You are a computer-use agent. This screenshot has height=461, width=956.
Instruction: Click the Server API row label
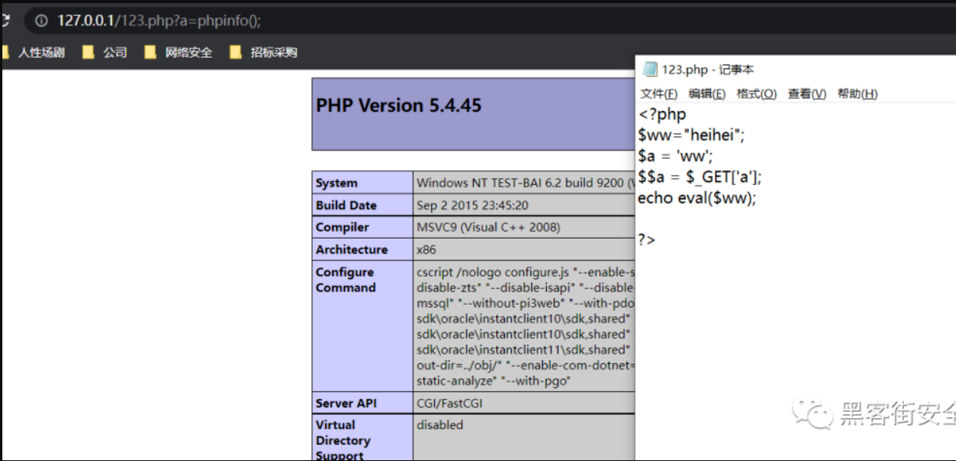[x=346, y=403]
